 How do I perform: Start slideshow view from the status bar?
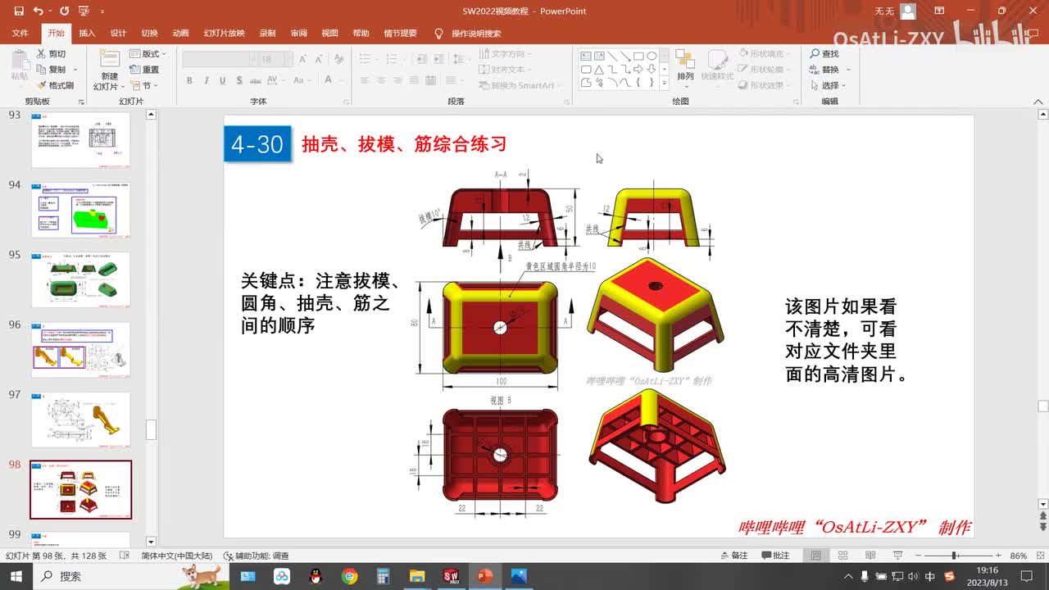[897, 556]
